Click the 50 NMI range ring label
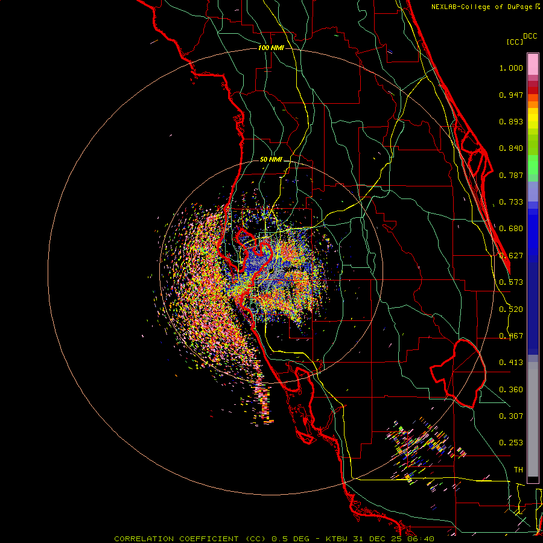The height and width of the screenshot is (543, 543). click(x=271, y=160)
